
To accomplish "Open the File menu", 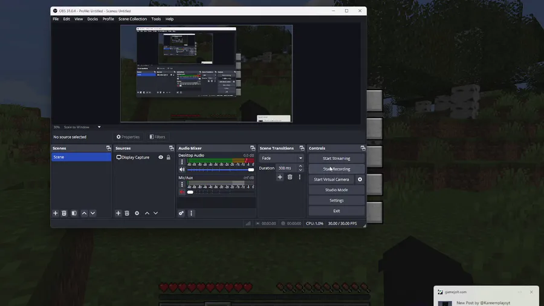I will pyautogui.click(x=56, y=19).
